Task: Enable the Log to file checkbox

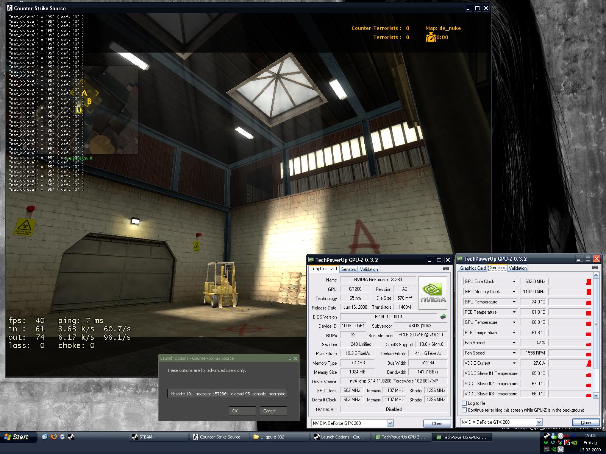Action: tap(464, 403)
